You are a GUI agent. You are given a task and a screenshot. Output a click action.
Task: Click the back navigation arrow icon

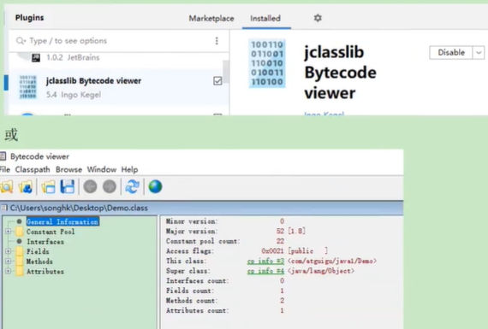(90, 186)
